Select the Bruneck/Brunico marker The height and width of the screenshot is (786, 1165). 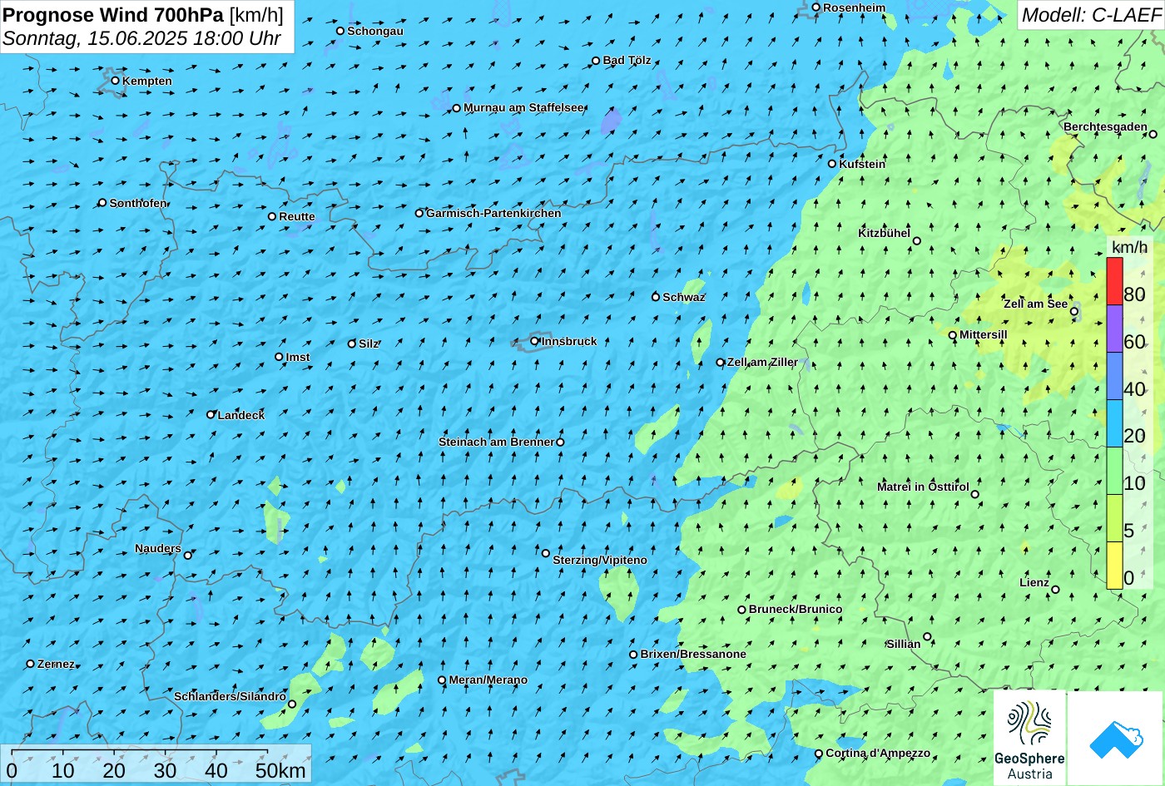pyautogui.click(x=742, y=610)
